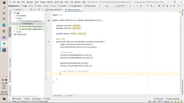Switch to activity_main.xml tab
The image size is (184, 103).
pyautogui.click(x=54, y=9)
